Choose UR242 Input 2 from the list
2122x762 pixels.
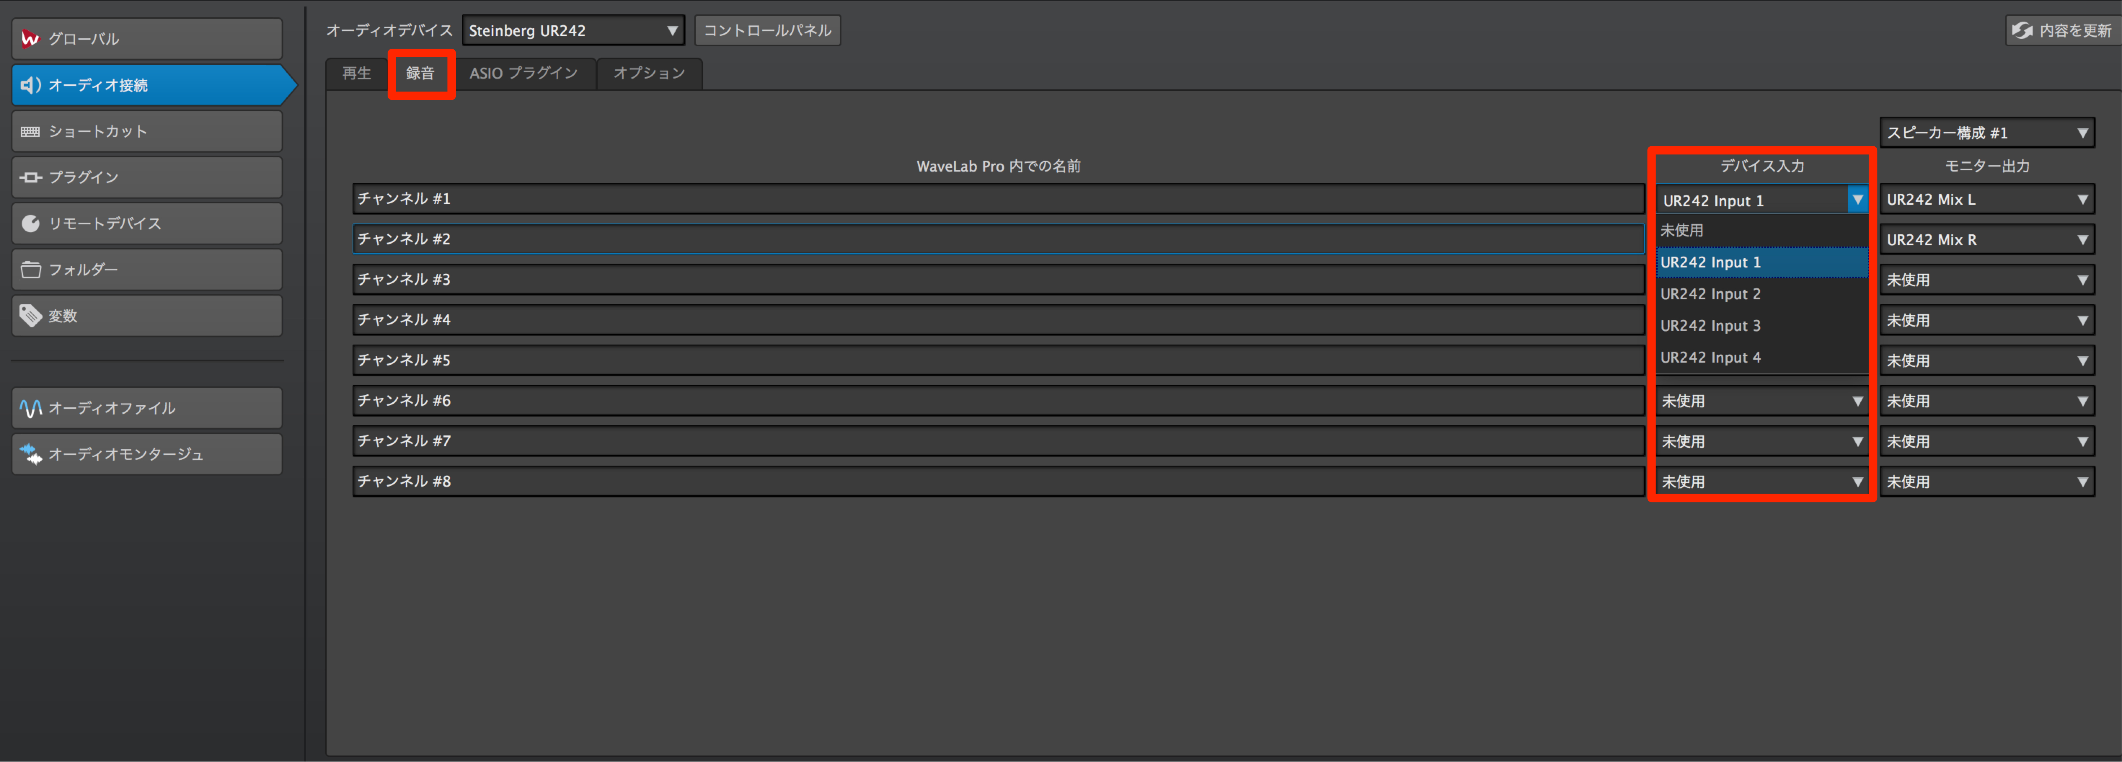[x=1761, y=294]
